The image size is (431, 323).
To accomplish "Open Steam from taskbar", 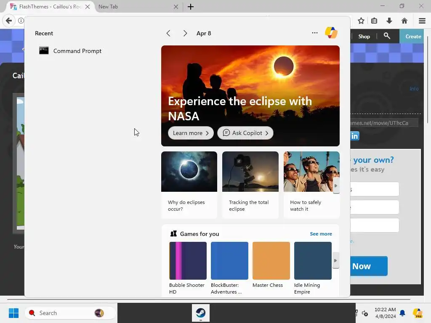I will 201,312.
